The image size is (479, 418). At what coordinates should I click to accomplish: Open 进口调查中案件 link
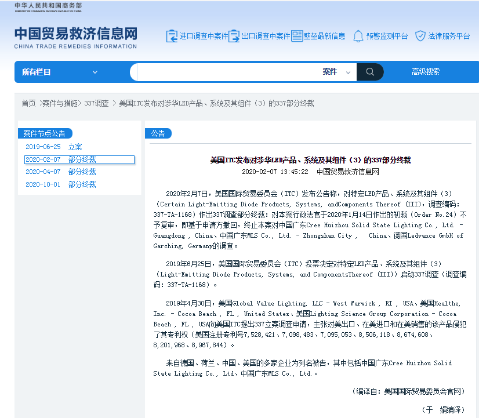pyautogui.click(x=204, y=37)
